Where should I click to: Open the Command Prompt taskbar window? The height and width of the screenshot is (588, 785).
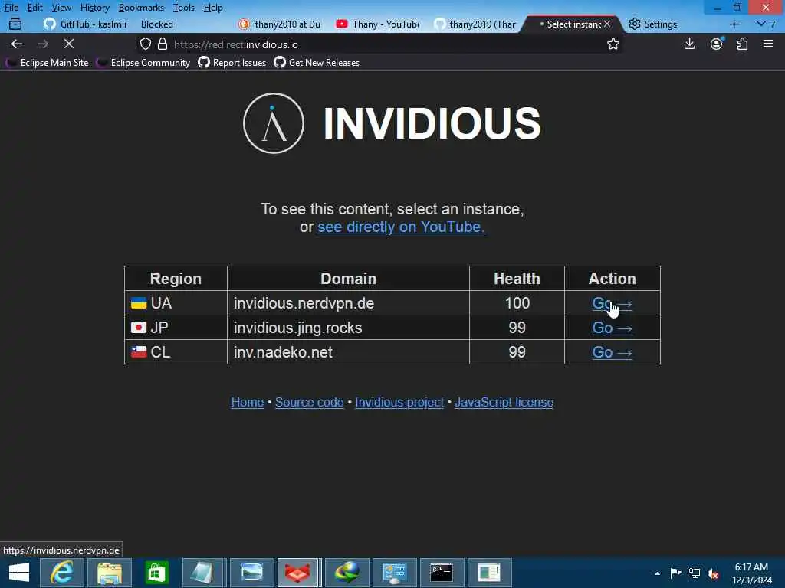point(442,573)
